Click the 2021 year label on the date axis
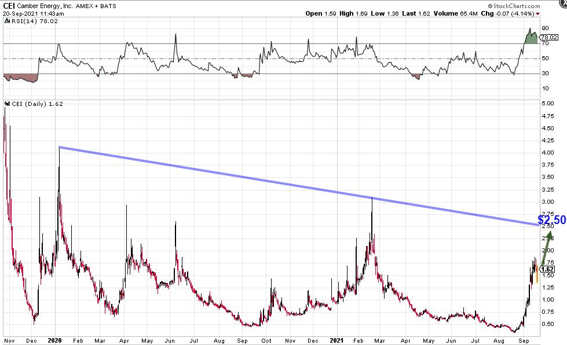Viewport: 567px width, 345px height. 337,340
